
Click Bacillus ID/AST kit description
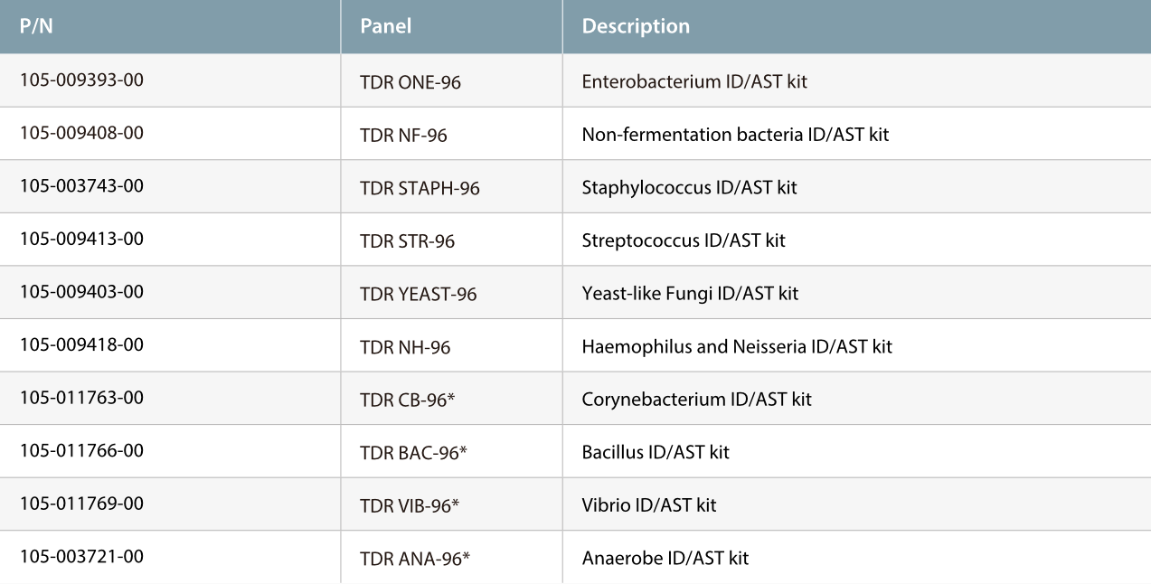click(x=656, y=452)
